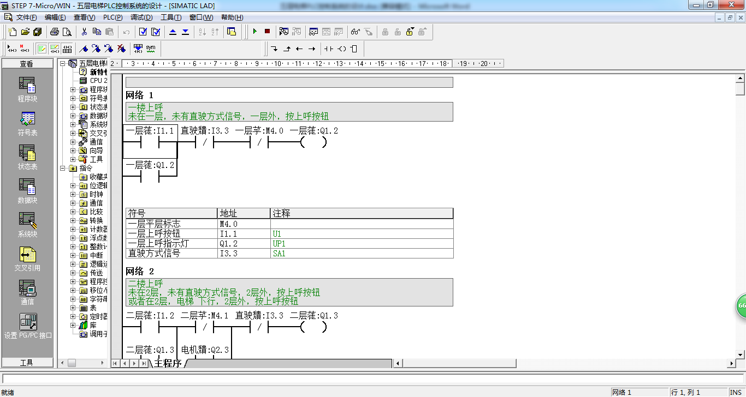Click the red Stop PLC icon
Image resolution: width=746 pixels, height=397 pixels.
coord(267,32)
